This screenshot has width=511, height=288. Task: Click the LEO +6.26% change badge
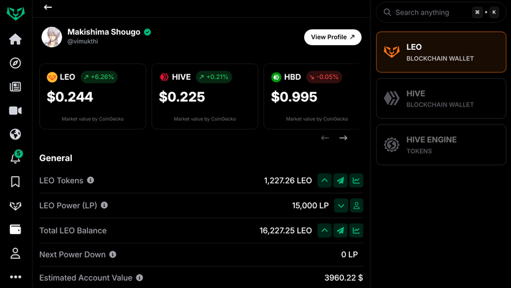point(99,77)
